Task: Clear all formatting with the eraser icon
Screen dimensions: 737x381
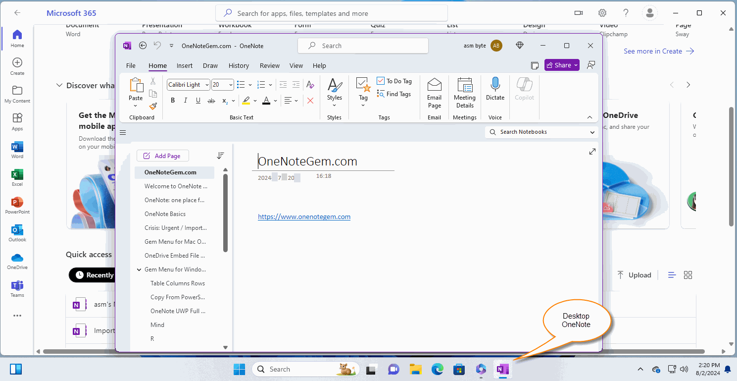Action: pyautogui.click(x=310, y=85)
